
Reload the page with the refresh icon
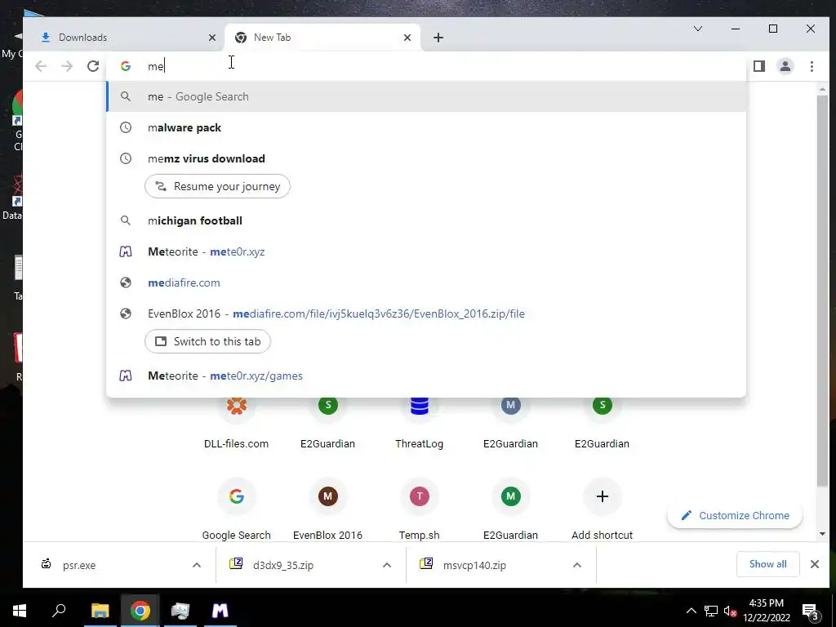93,66
